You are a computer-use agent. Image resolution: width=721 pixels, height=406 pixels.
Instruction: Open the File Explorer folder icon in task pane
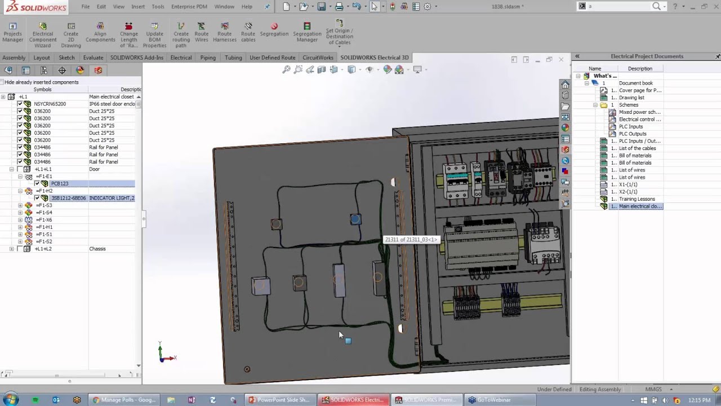(565, 106)
